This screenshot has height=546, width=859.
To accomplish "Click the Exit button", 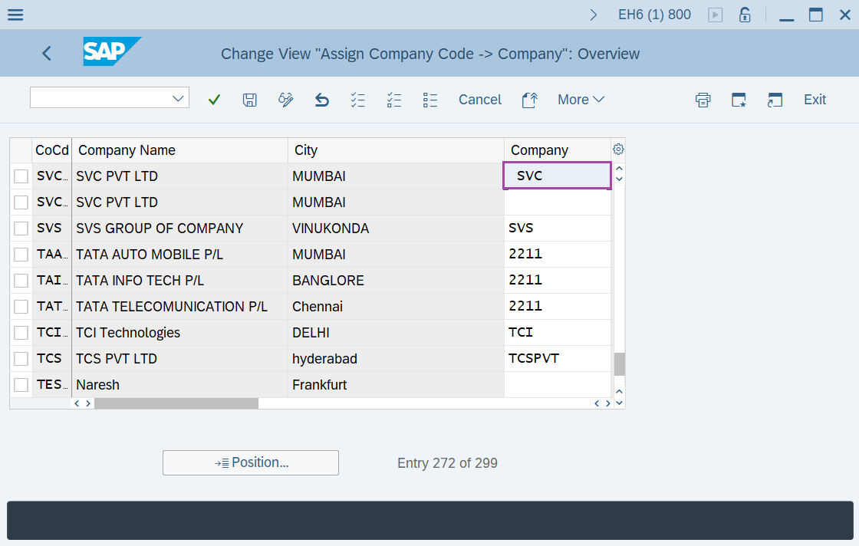I will [x=815, y=99].
